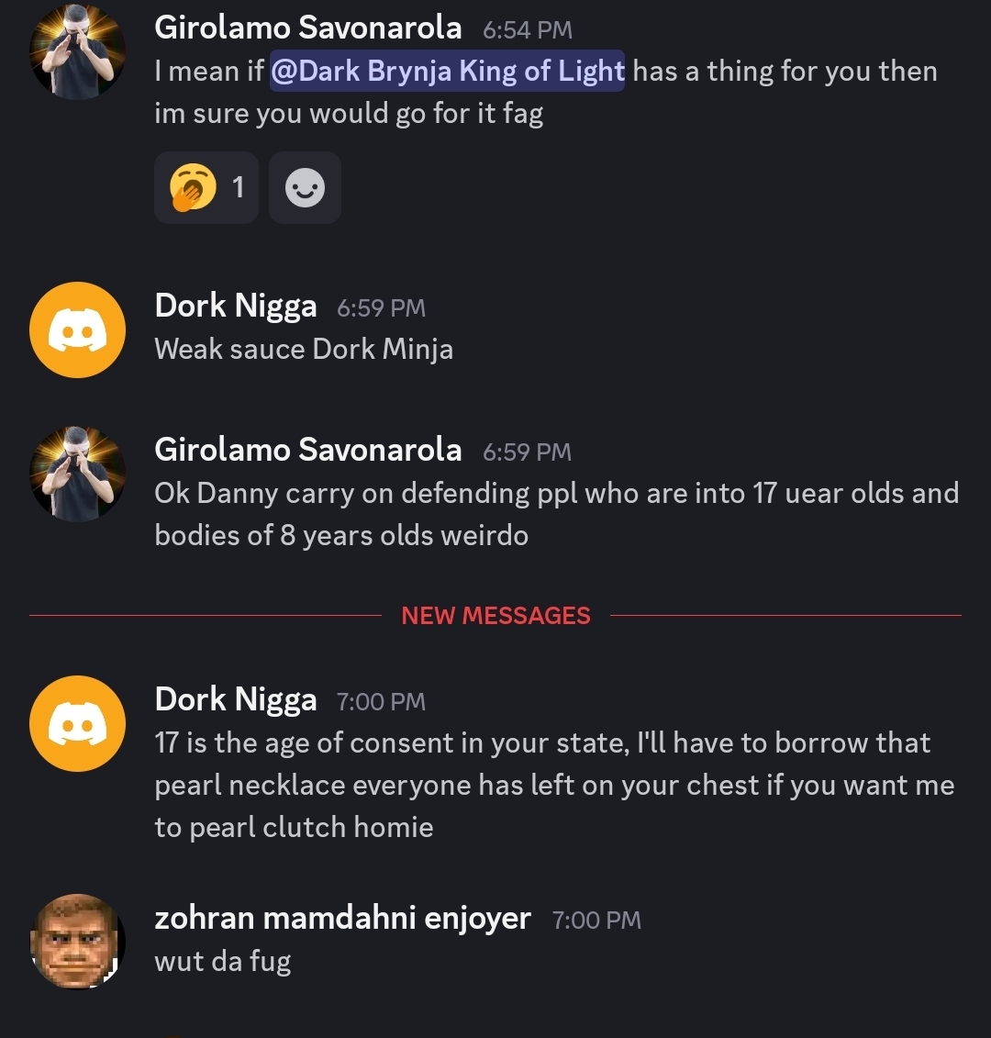Click the 6:59 PM timestamp beside second Girolamo Savonarola
Image resolution: width=991 pixels, height=1038 pixels.
click(527, 452)
